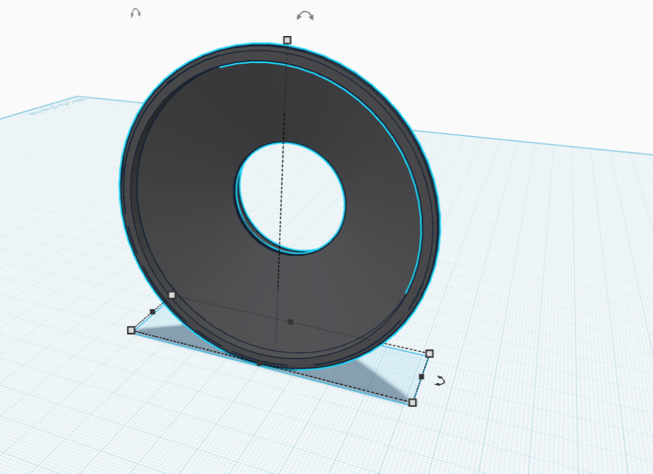Click the rotation arrow beside the footprint's right edge
The image size is (653, 474).
[440, 382]
